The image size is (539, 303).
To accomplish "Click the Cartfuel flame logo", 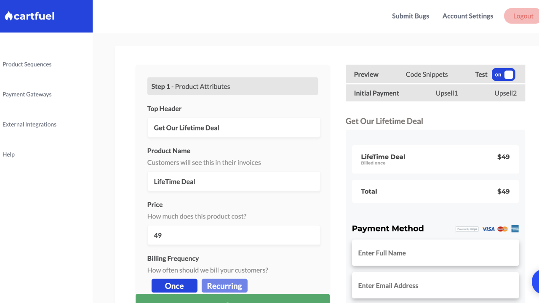I will tap(9, 16).
